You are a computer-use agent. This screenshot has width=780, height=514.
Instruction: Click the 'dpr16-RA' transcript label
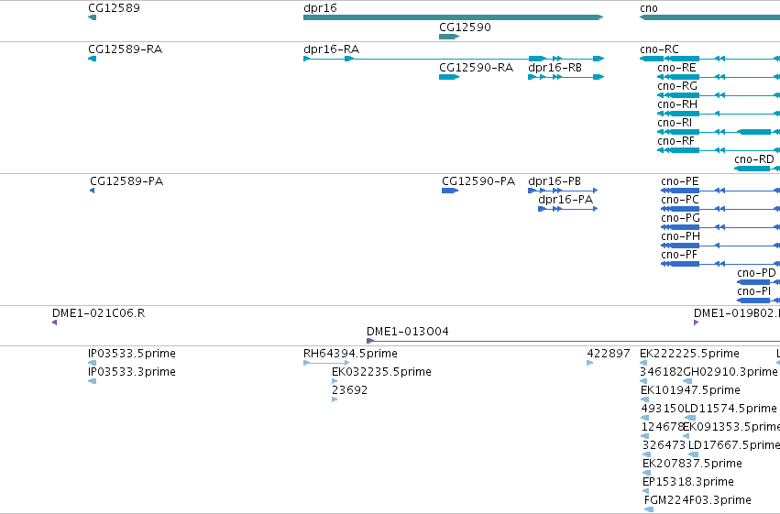point(331,49)
